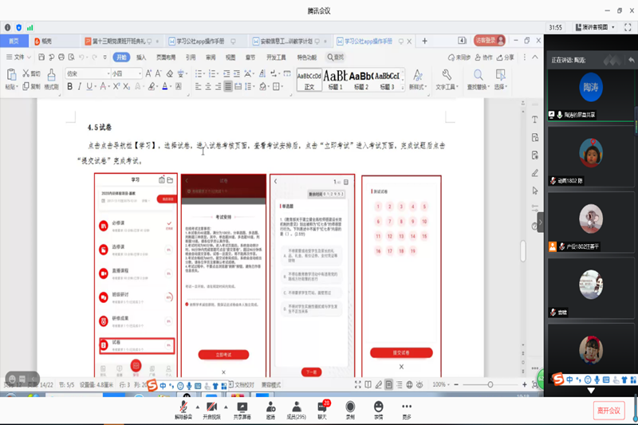Open the 新样式 dropdown
Image resolution: width=638 pixels, height=425 pixels.
click(417, 79)
